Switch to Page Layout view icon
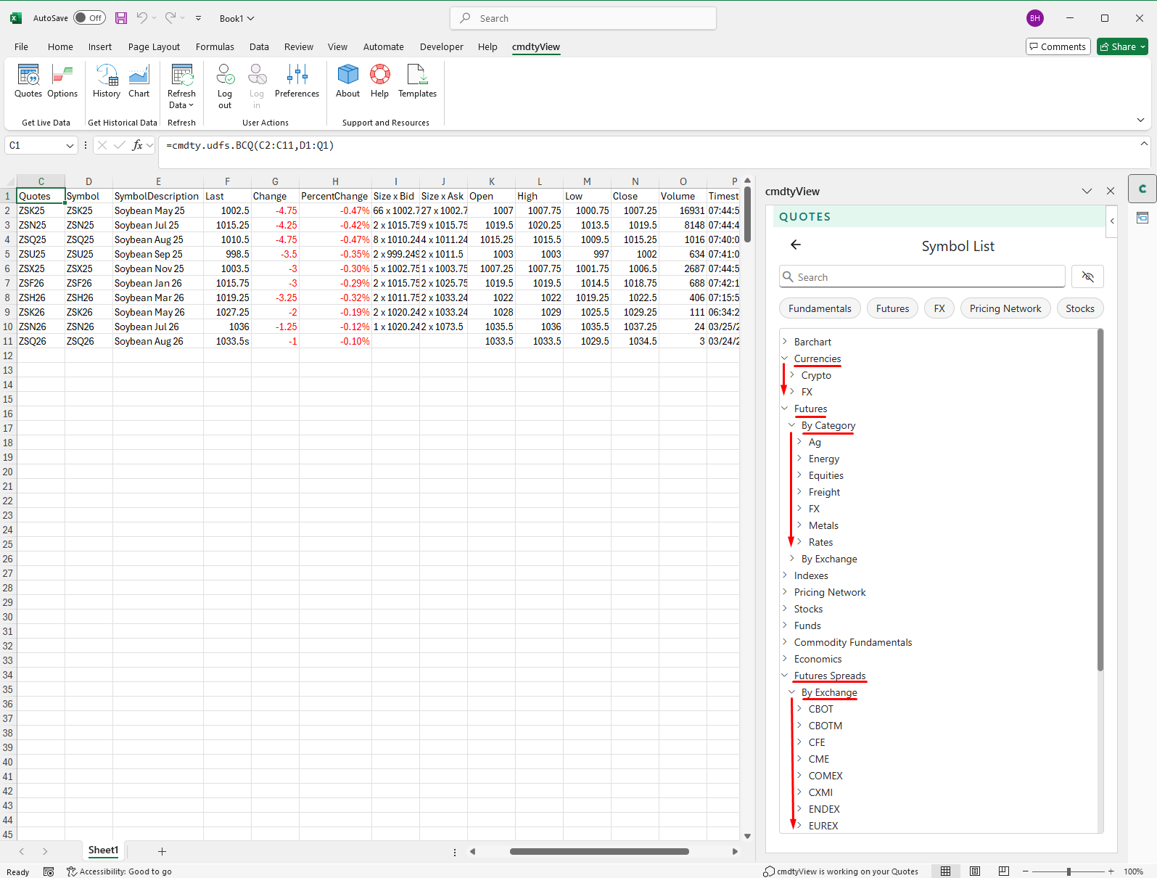This screenshot has height=878, width=1157. click(975, 871)
